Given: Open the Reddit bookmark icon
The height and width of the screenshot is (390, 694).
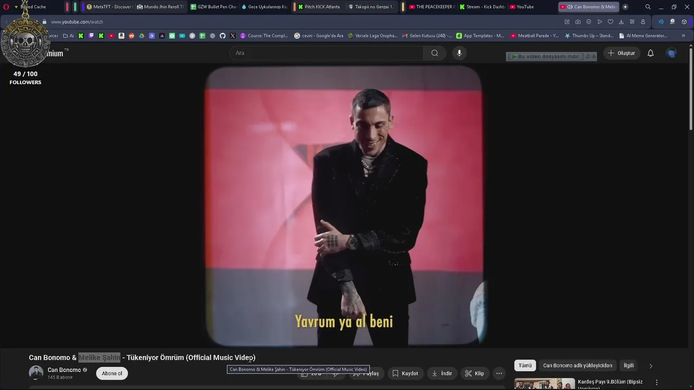Looking at the screenshot, I should coord(132,36).
